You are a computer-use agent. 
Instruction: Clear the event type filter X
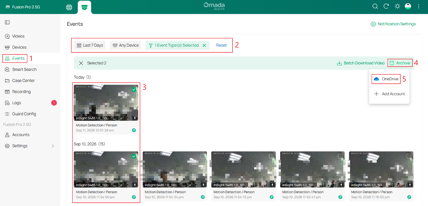(204, 45)
